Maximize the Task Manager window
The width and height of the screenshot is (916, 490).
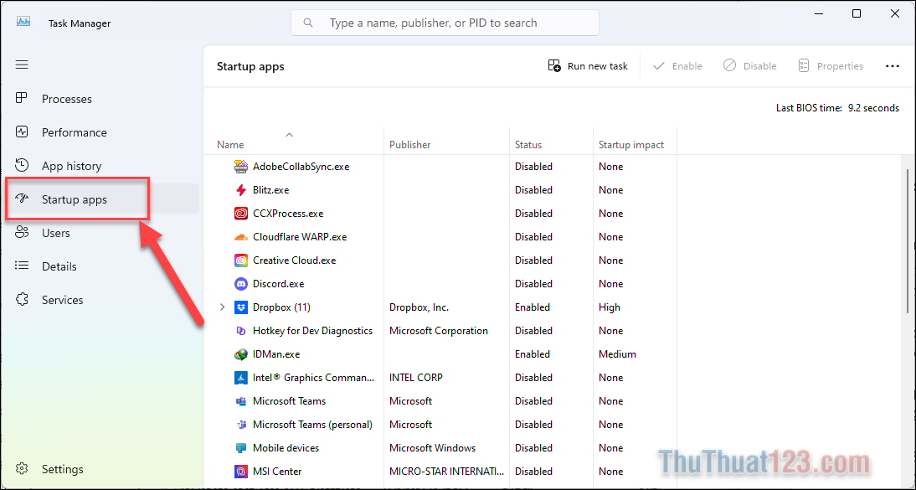pyautogui.click(x=857, y=14)
